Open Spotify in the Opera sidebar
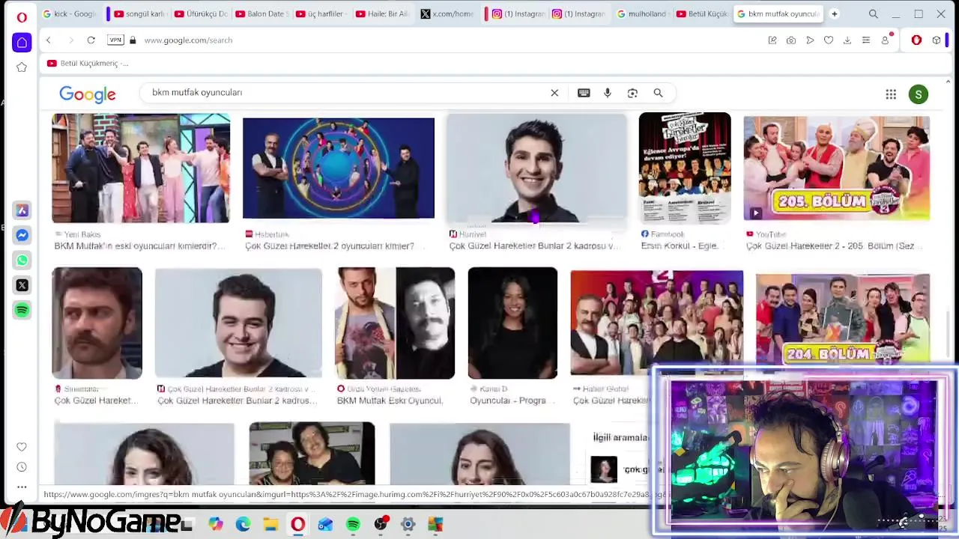The width and height of the screenshot is (959, 539). click(x=22, y=310)
